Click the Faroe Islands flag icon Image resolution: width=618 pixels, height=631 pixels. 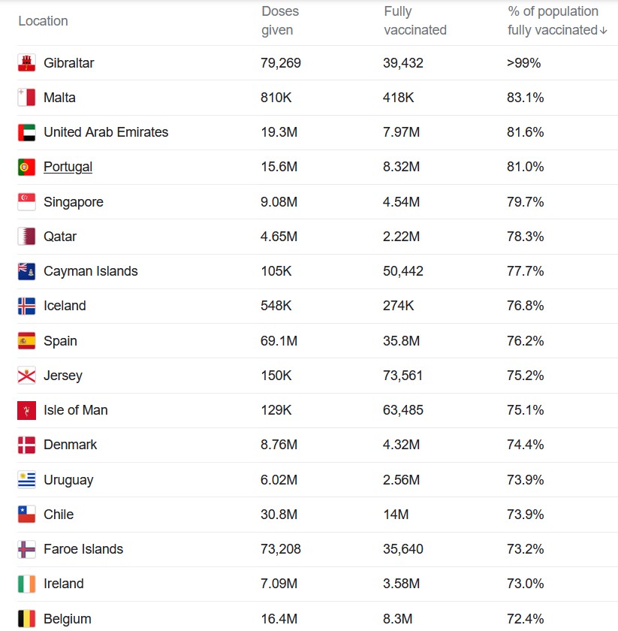[x=26, y=549]
